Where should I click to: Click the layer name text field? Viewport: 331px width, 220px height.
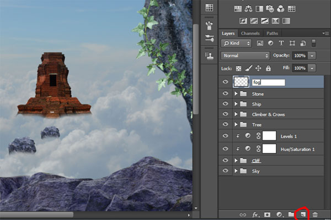click(268, 82)
